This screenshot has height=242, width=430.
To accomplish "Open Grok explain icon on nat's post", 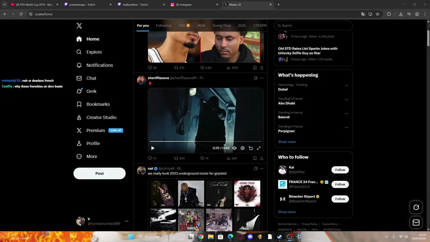I will (256, 168).
